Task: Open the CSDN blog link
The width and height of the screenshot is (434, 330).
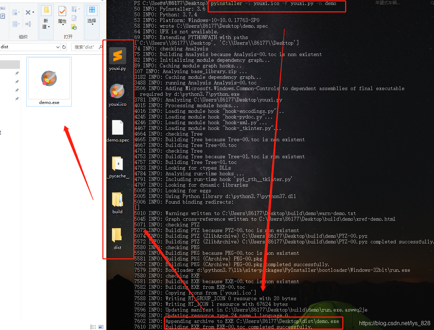Action: point(394,323)
